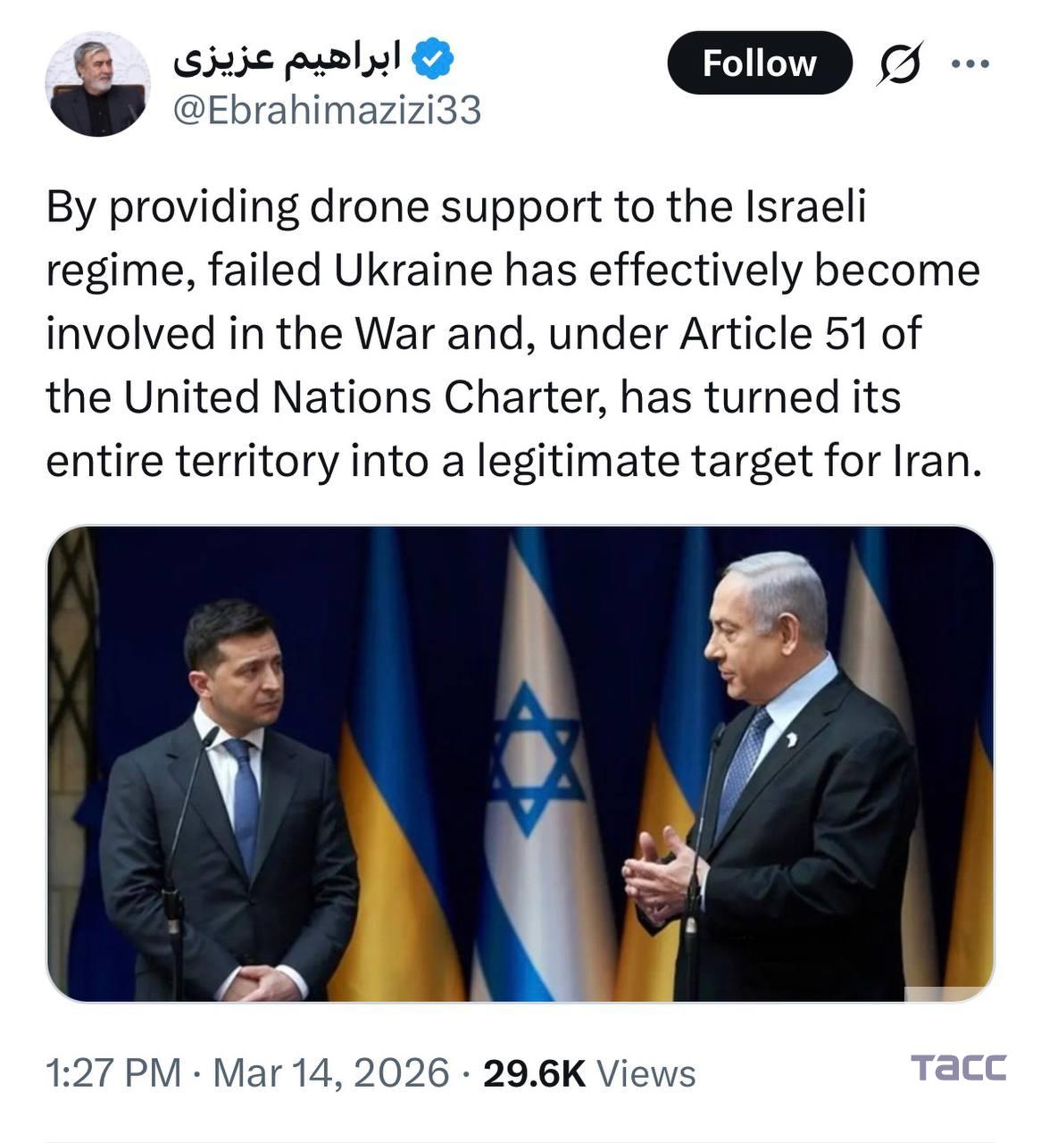Click the Star of David on the flag
1041x1143 pixels.
point(533,759)
